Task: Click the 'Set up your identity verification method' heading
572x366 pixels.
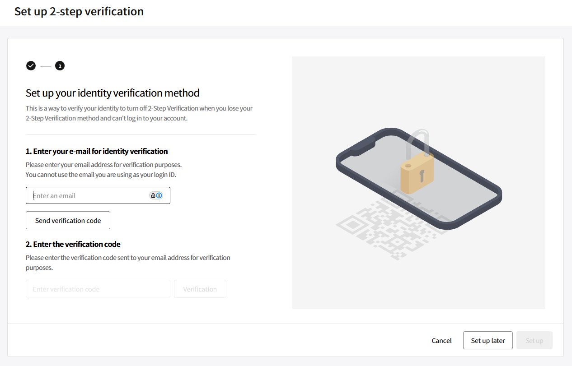Action: click(x=113, y=93)
